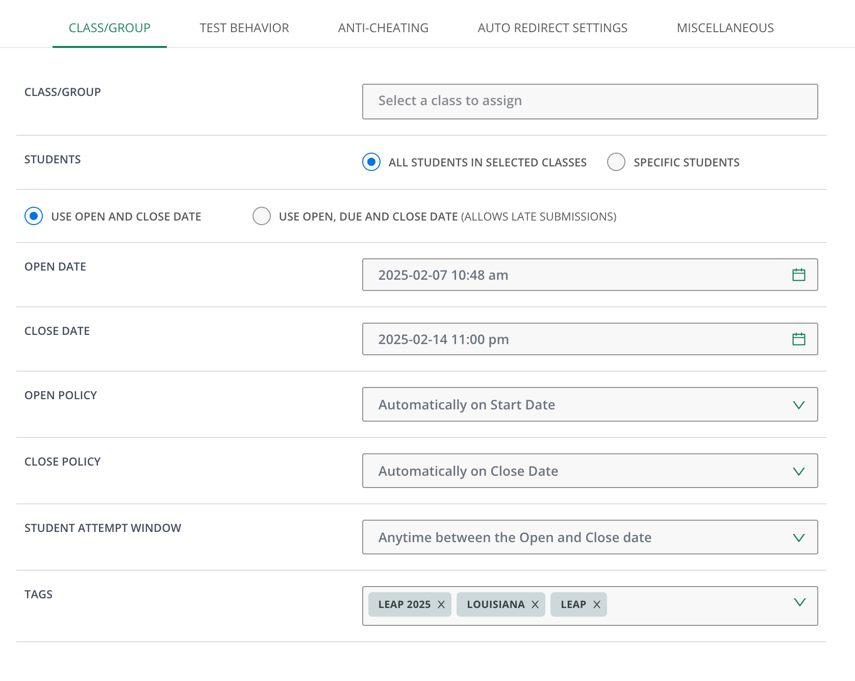The height and width of the screenshot is (681, 855).
Task: Switch to the Class/Group tab
Action: coord(110,28)
